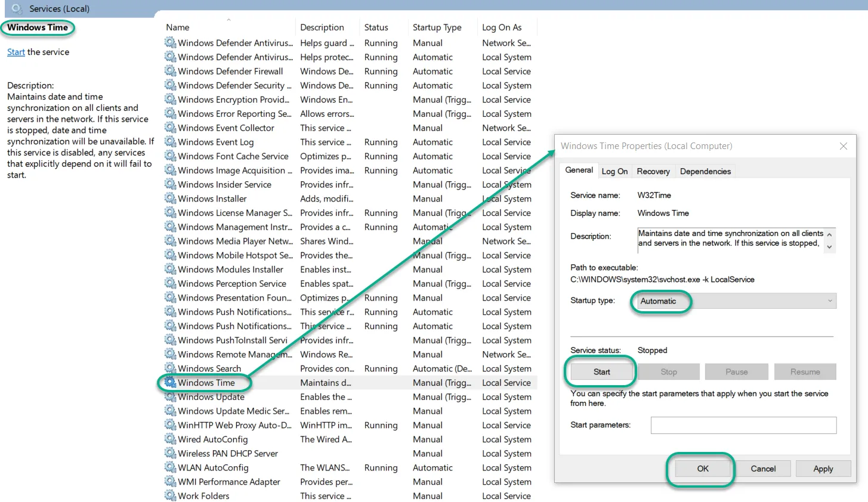Click gear icon of Windows Error Reporting Service
868x502 pixels.
coord(171,113)
